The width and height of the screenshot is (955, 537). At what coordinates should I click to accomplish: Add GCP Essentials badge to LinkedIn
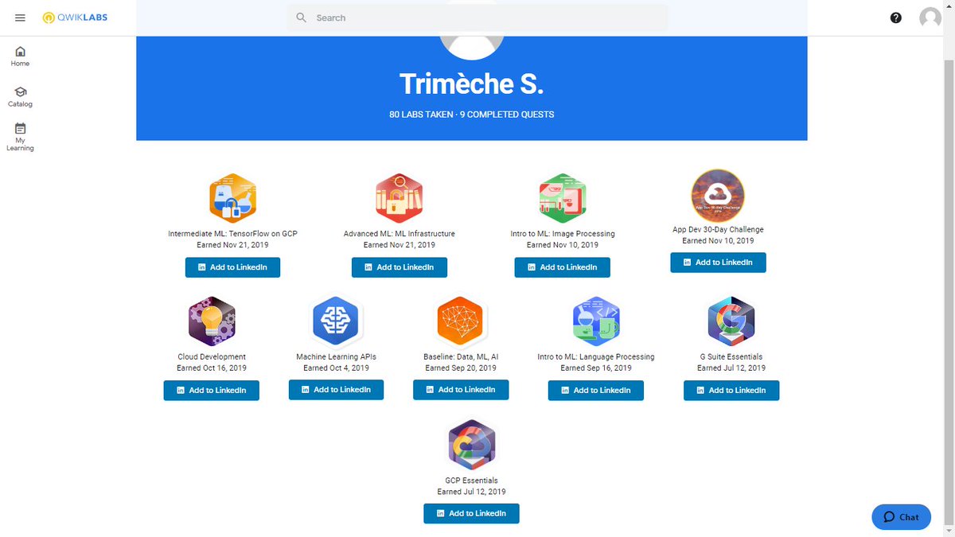click(471, 514)
